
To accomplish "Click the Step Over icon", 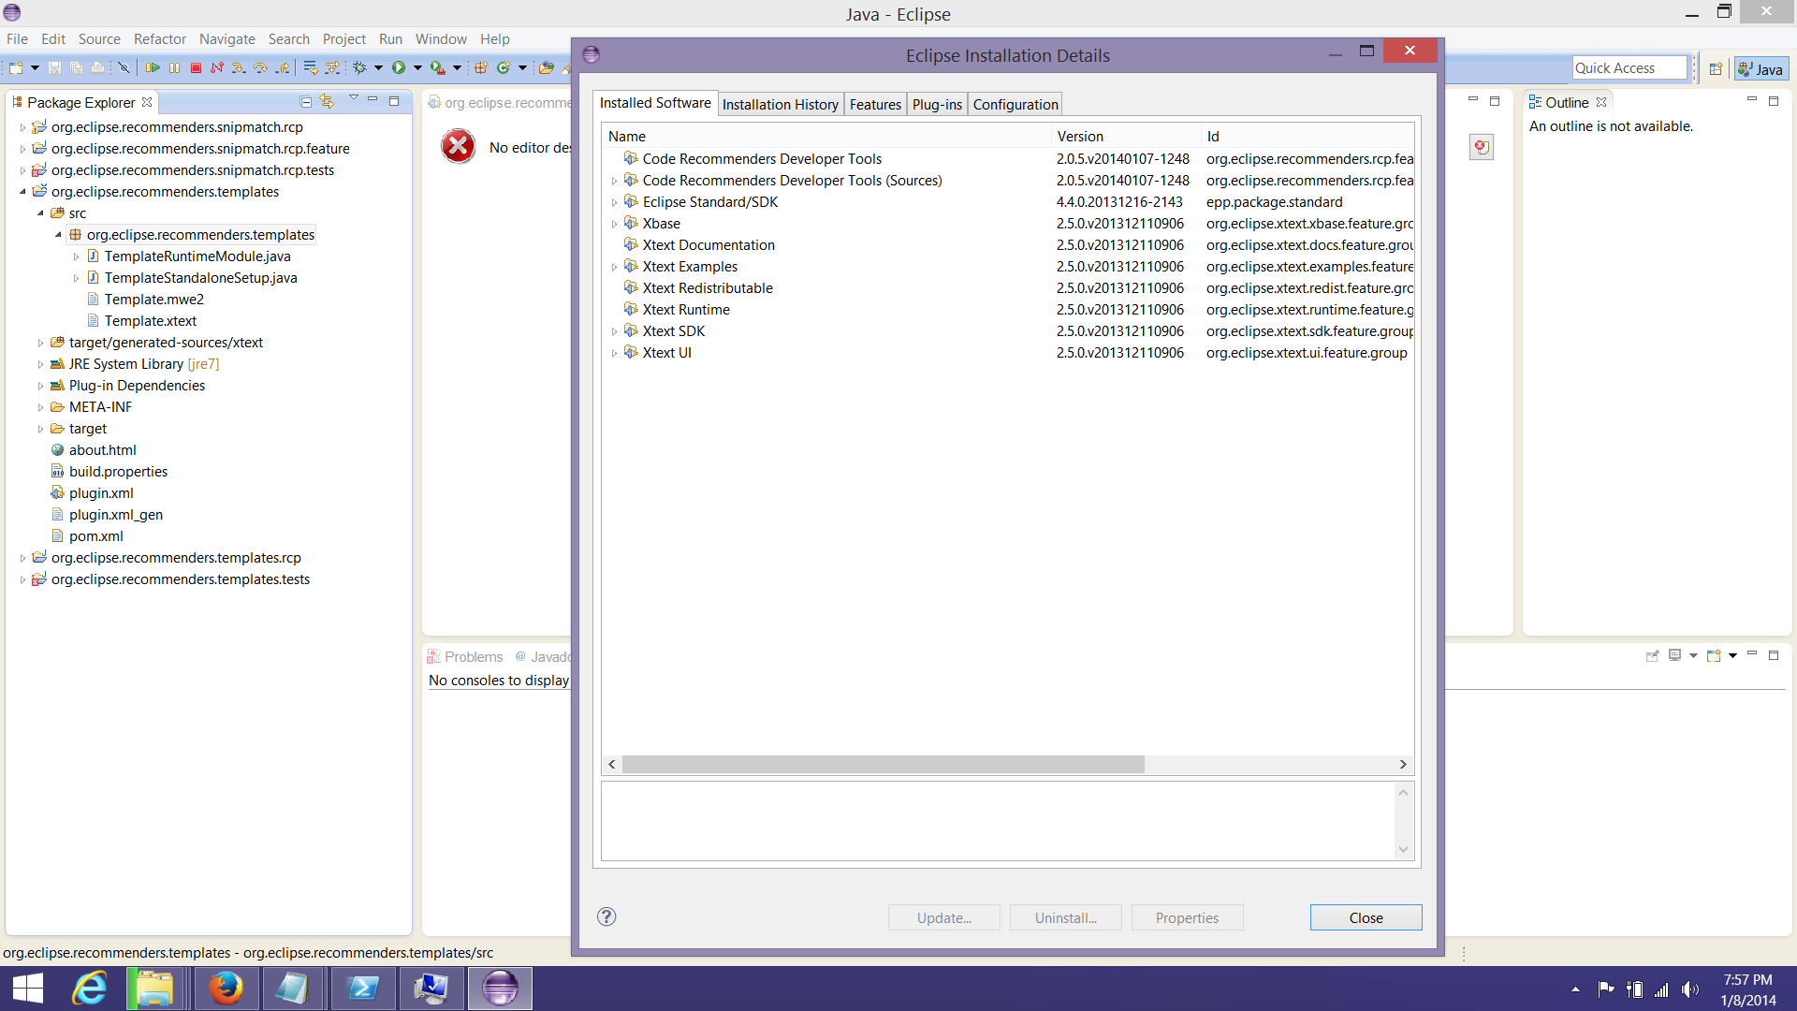I will coord(260,67).
